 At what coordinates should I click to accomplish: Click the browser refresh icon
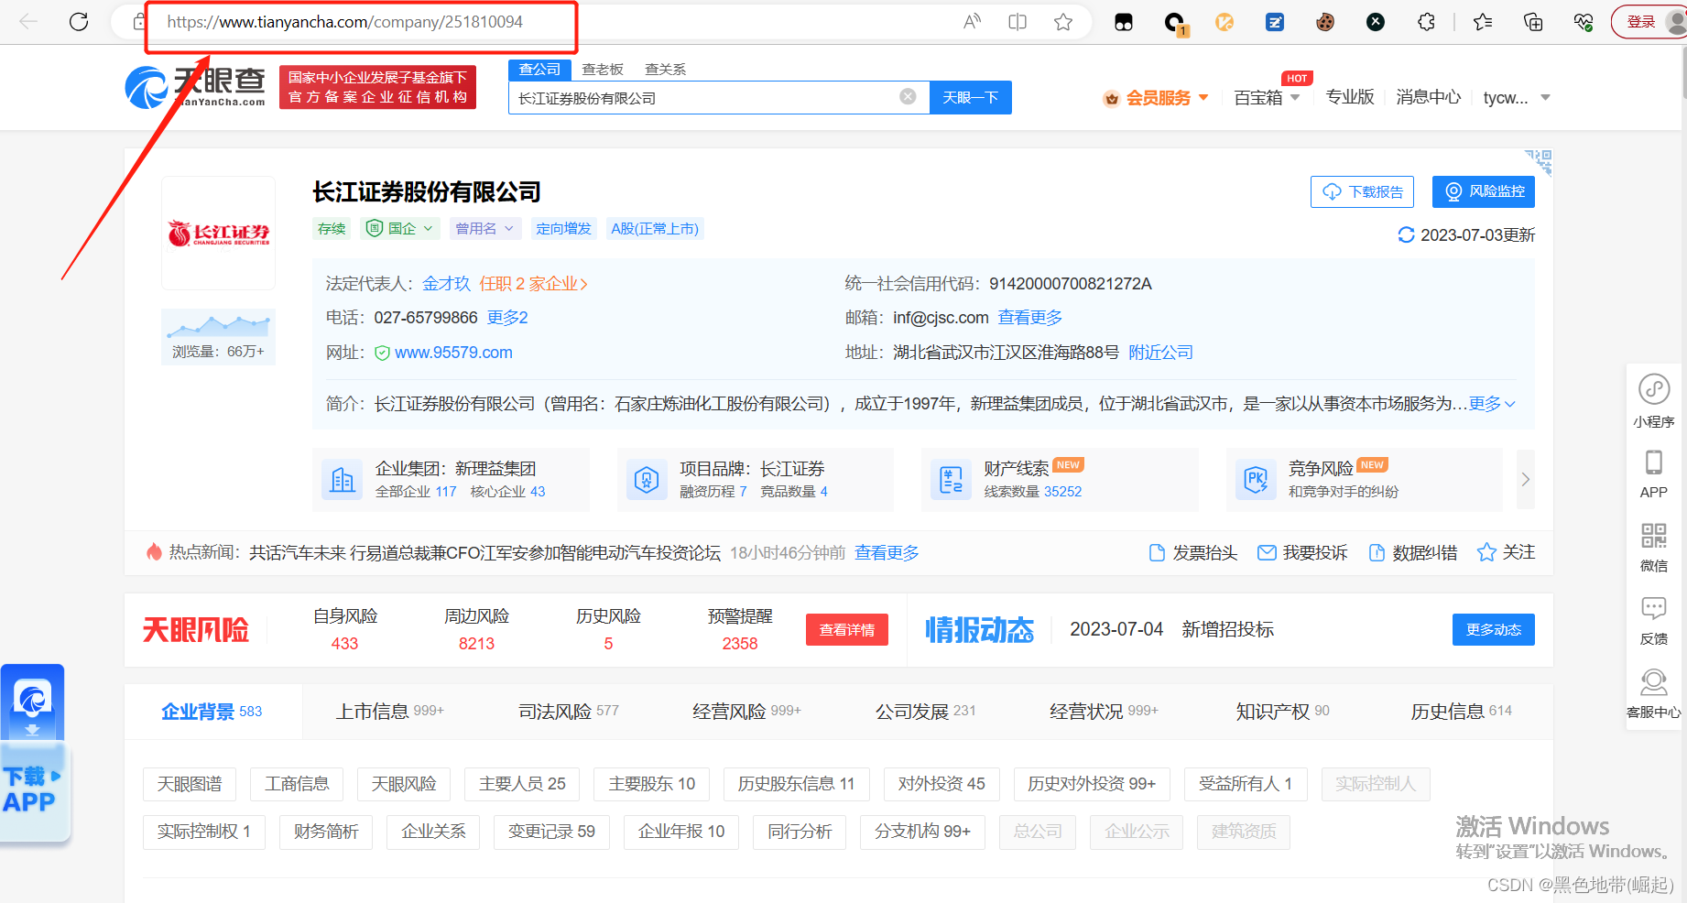79,22
